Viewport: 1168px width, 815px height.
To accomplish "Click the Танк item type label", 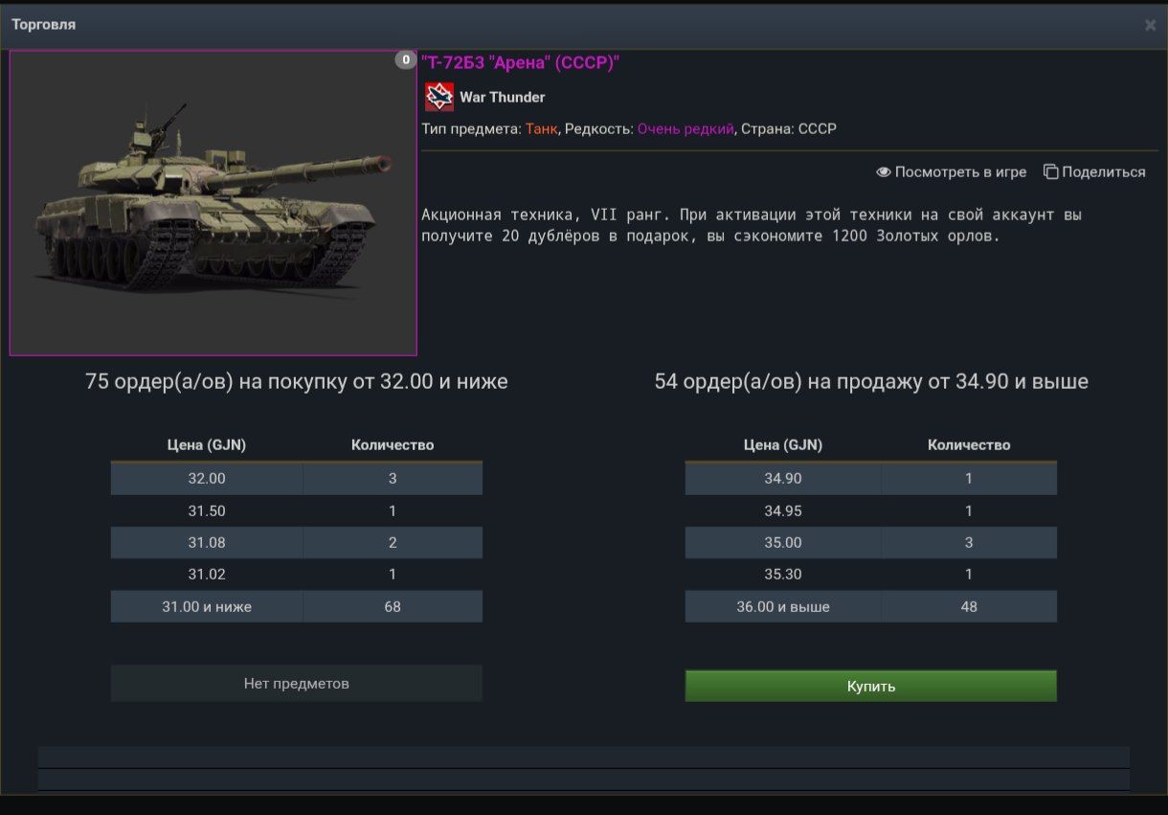I will click(x=542, y=128).
